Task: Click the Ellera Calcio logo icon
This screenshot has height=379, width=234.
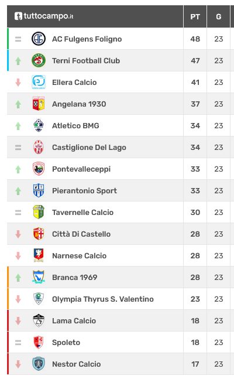Action: [x=39, y=82]
